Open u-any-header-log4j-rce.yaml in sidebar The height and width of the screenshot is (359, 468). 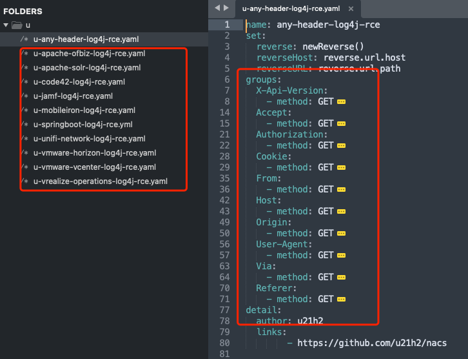86,39
